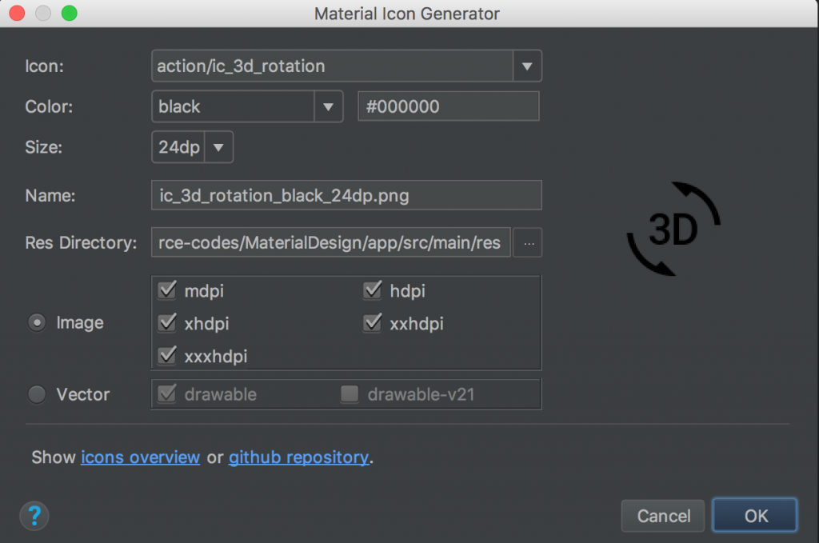Click OK to generate the icon
This screenshot has height=543, width=819.
click(x=753, y=515)
